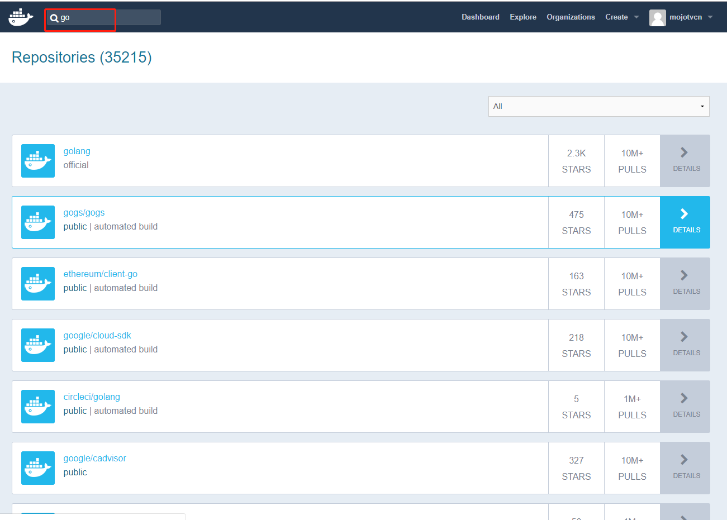
Task: Open the mojotvcn account dropdown
Action: pyautogui.click(x=691, y=17)
